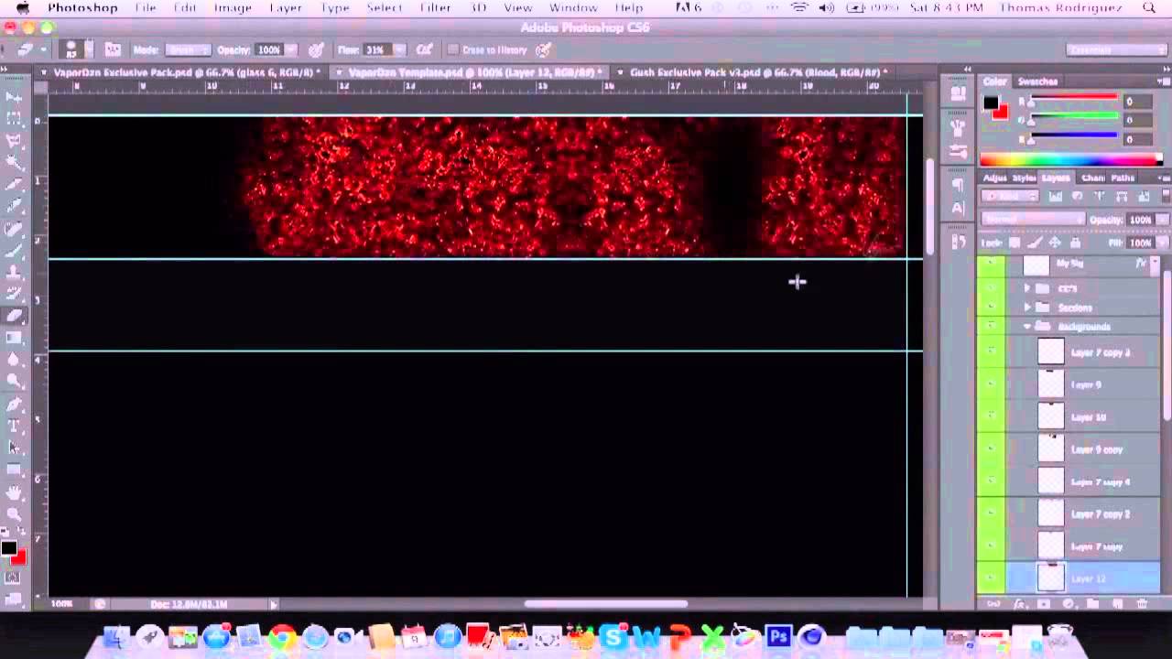Create a new layer icon

coord(1117,604)
